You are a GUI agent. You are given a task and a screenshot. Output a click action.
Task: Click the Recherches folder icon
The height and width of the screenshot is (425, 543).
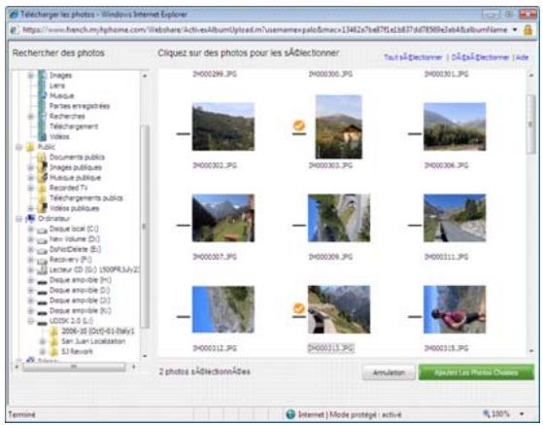click(x=42, y=116)
